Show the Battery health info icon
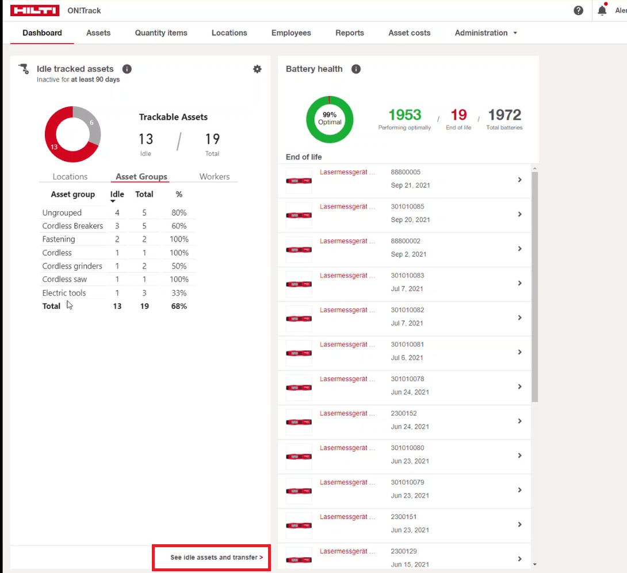627x573 pixels. (356, 69)
